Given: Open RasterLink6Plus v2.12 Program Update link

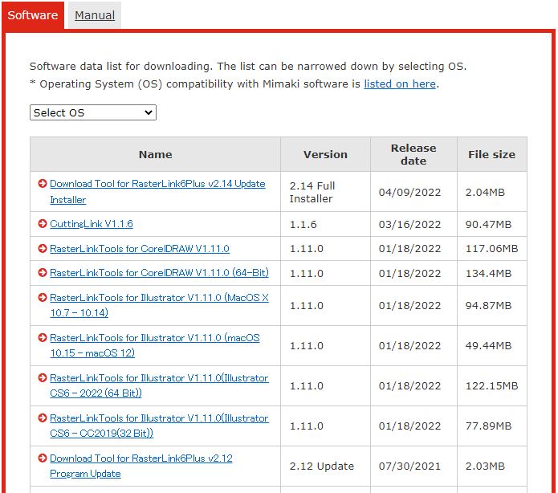Looking at the screenshot, I should pos(141,458).
